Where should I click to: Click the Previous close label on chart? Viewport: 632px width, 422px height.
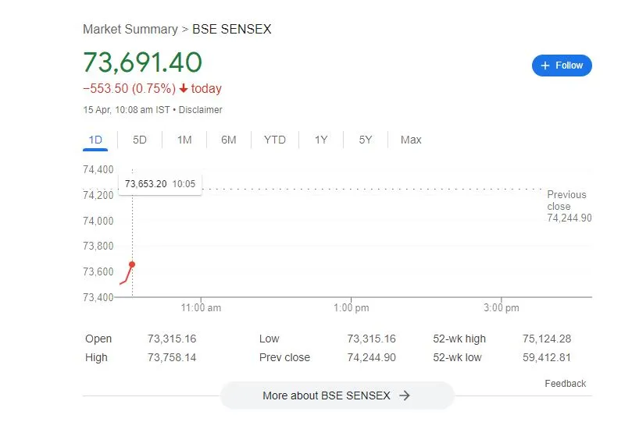coord(566,200)
